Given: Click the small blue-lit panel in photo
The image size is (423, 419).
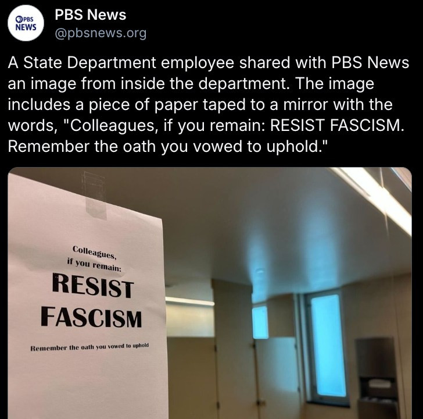Looking at the screenshot, I should click(x=260, y=322).
